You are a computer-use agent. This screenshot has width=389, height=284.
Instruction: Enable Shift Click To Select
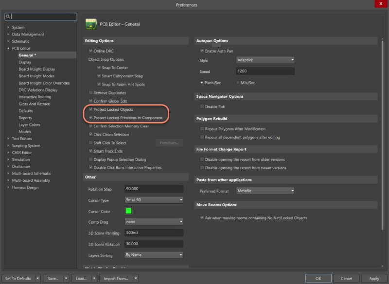pos(90,142)
